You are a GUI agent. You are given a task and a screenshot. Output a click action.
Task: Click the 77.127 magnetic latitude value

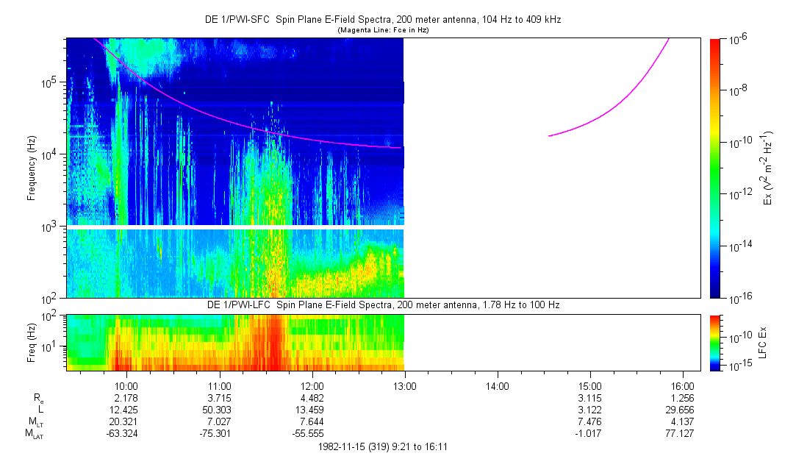tap(683, 434)
